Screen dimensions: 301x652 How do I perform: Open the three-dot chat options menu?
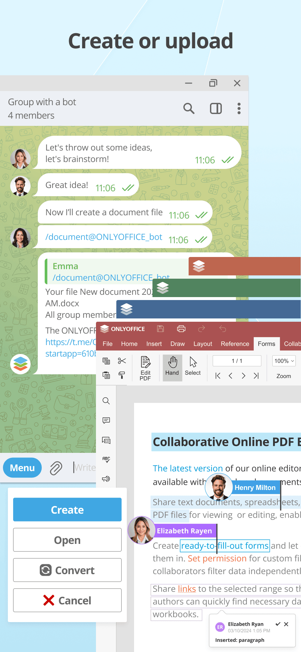tap(239, 108)
